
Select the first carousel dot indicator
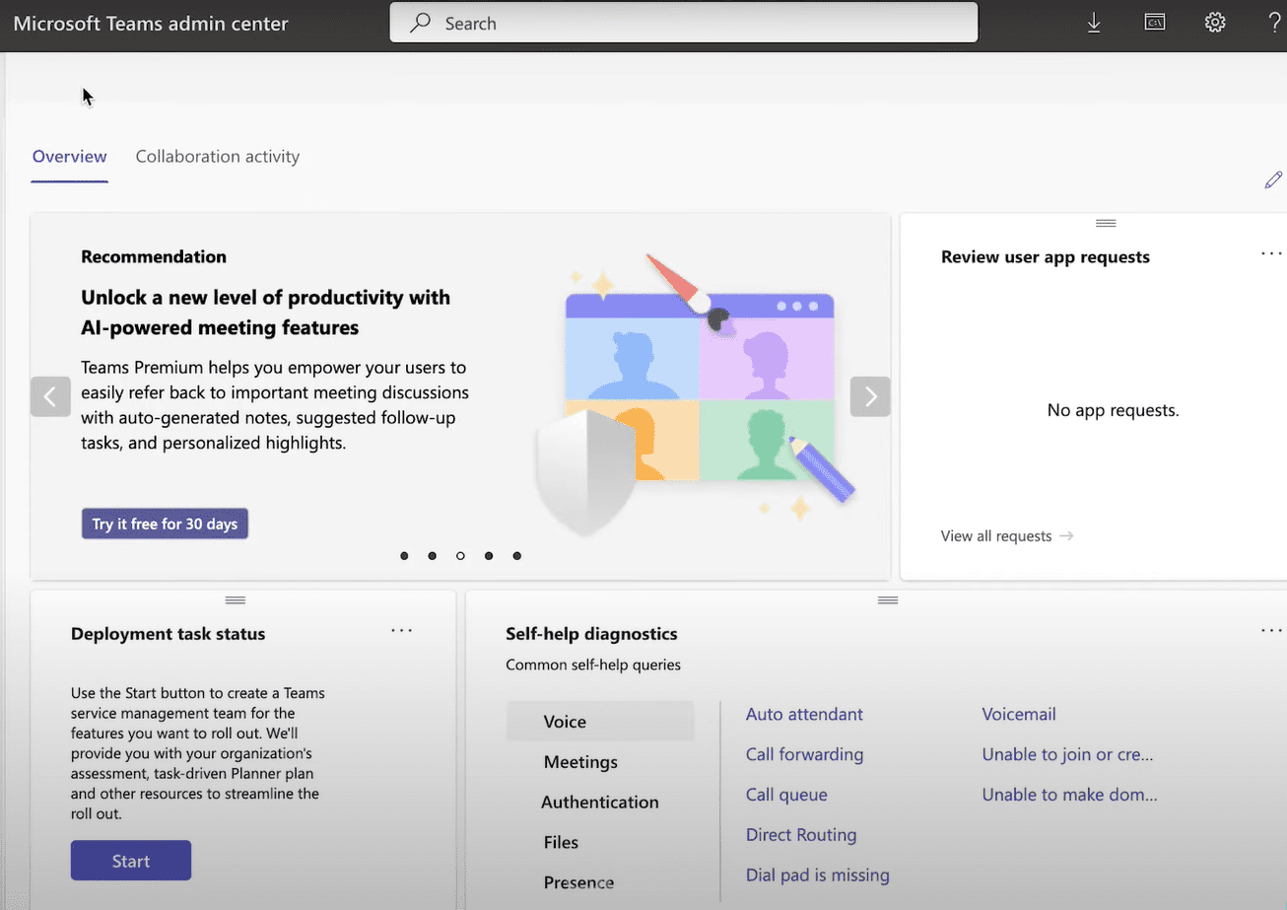(x=404, y=556)
